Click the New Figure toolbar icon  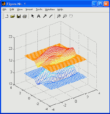[7, 16]
